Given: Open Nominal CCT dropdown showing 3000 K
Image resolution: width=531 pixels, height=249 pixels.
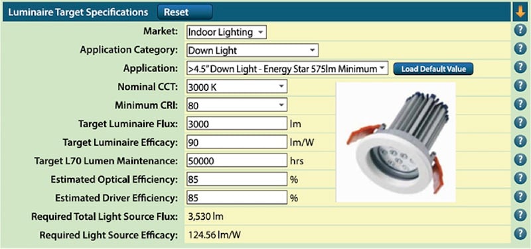Looking at the screenshot, I should pos(237,87).
